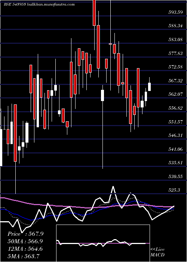Viewport: 187px width, 262px height.
Task: Open the MACD inset chart panel
Action: pos(103,243)
